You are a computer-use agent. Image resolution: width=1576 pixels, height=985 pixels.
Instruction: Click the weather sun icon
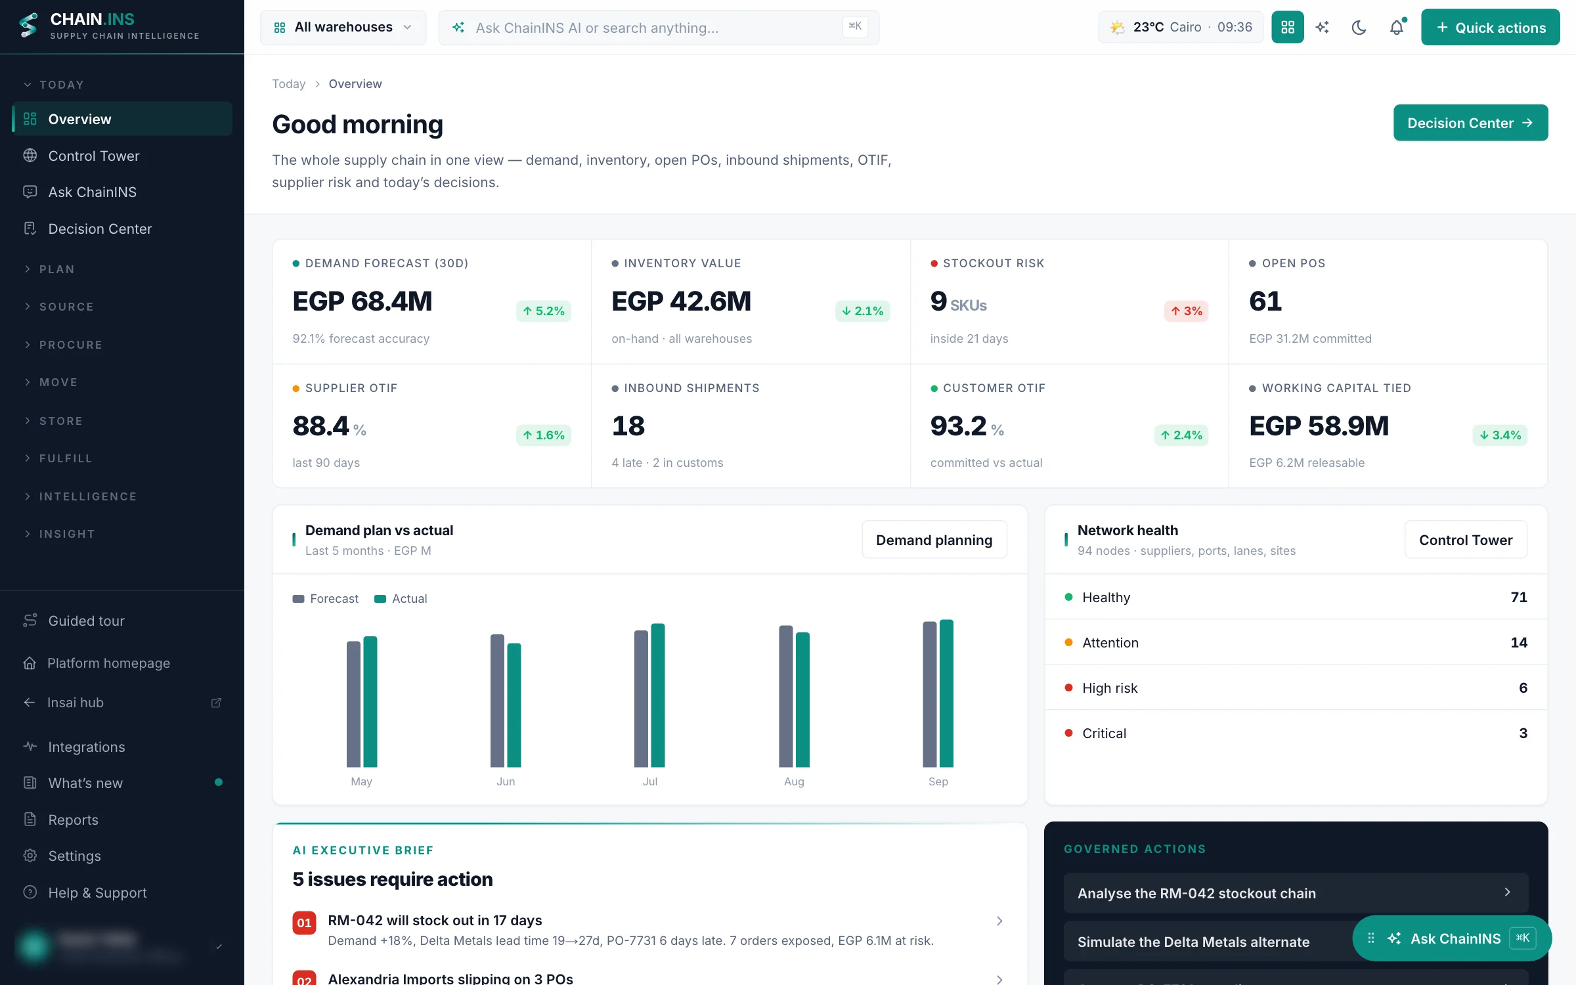(x=1118, y=27)
